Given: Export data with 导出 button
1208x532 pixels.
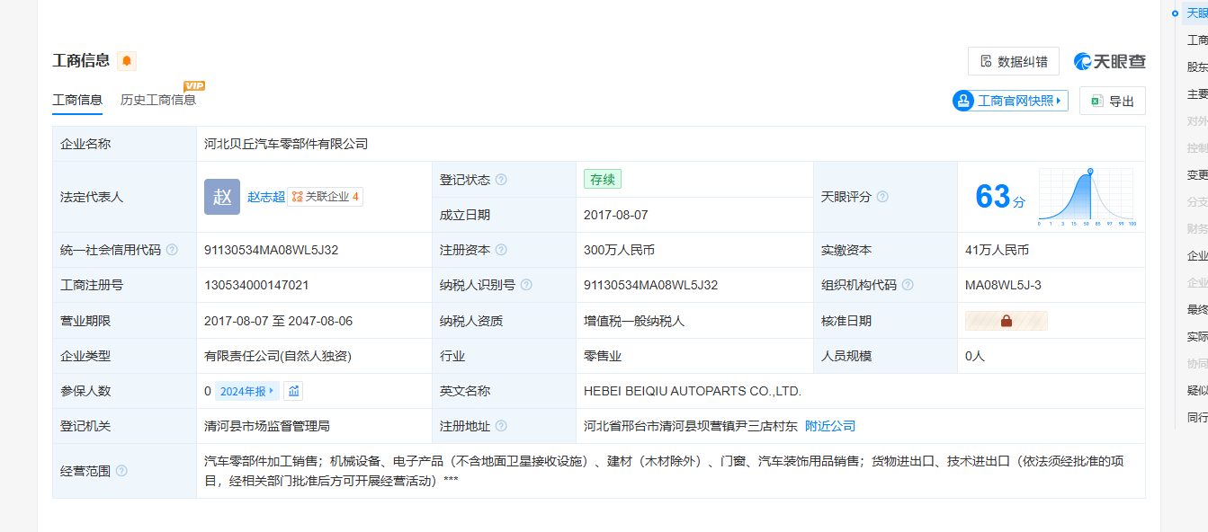Looking at the screenshot, I should click(x=1112, y=101).
